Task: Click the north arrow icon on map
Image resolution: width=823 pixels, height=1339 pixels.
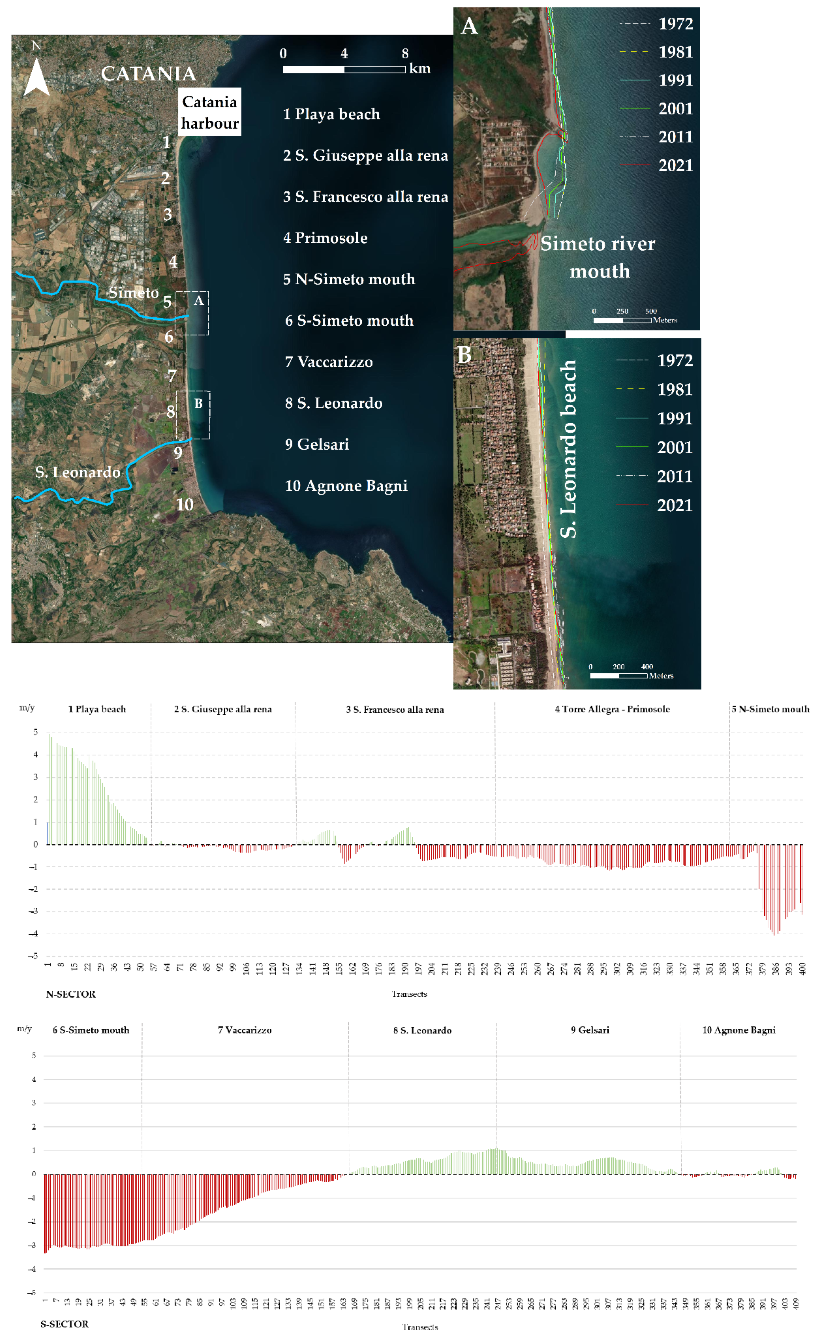Action: [36, 76]
